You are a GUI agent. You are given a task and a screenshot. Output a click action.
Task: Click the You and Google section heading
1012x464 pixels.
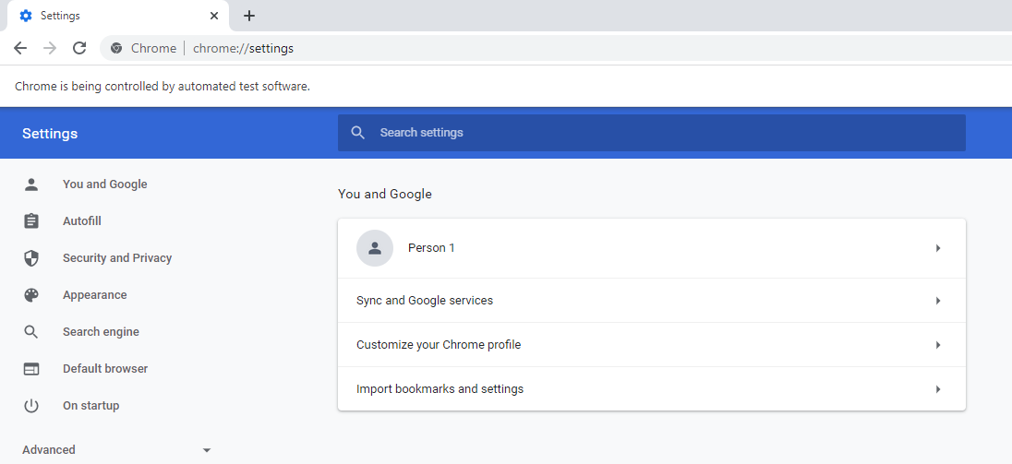pyautogui.click(x=385, y=194)
